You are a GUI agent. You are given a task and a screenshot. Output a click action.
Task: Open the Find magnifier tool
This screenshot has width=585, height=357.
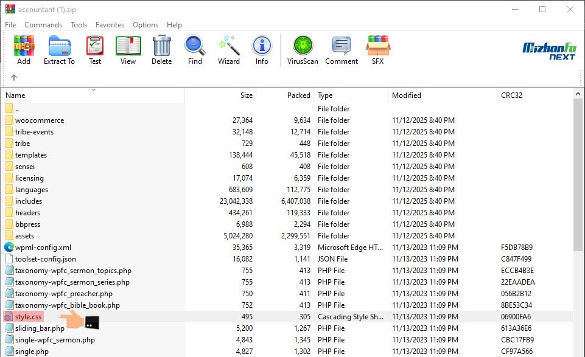tap(195, 49)
